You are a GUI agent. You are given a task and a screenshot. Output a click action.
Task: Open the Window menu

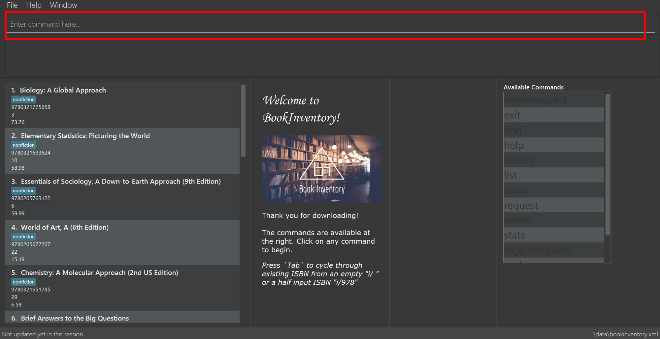point(63,5)
